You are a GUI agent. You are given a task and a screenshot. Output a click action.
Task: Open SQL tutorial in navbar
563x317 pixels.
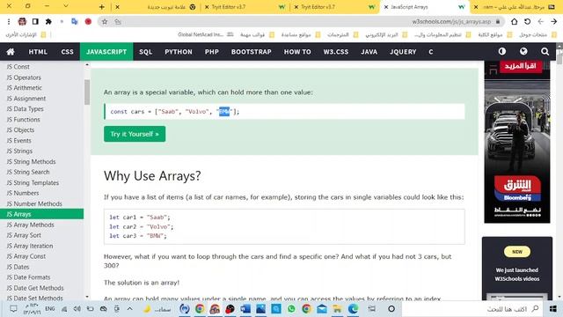(x=145, y=52)
